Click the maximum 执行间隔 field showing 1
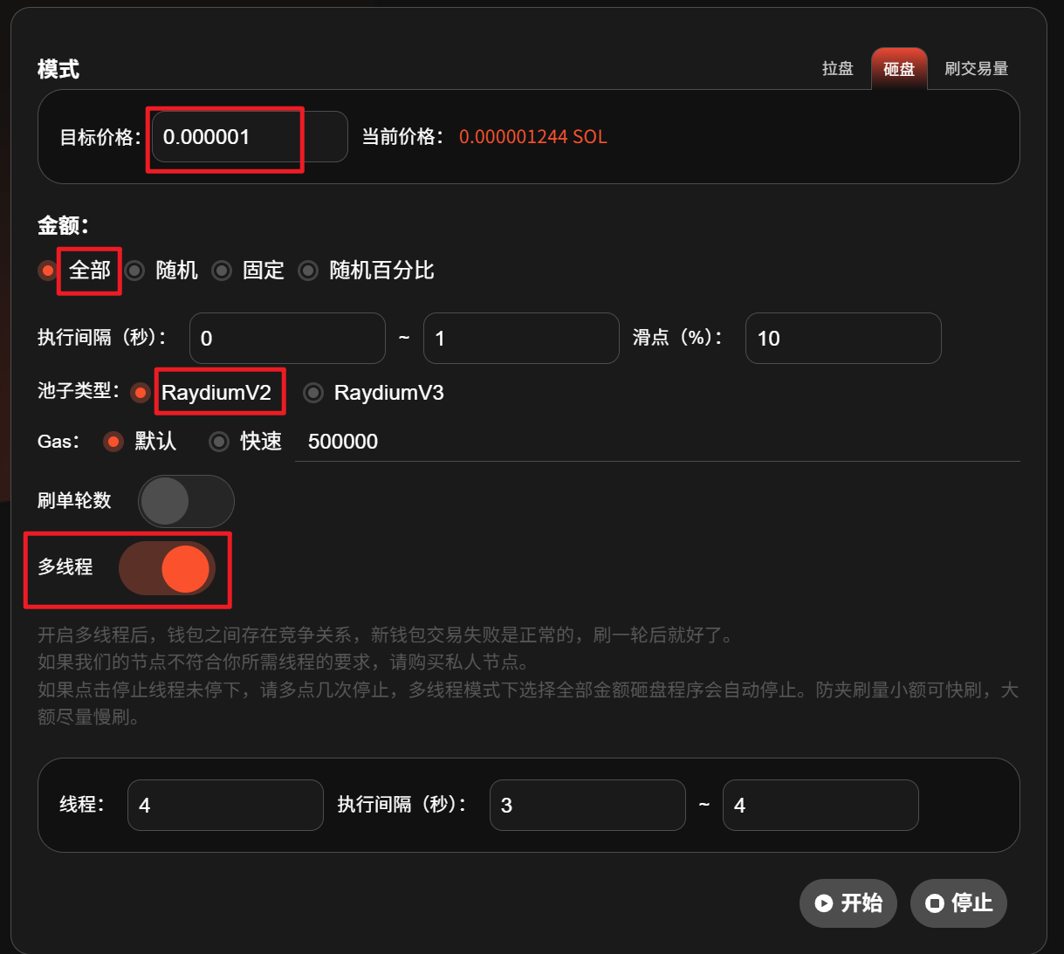Screen dimensions: 1064x954 pos(520,339)
